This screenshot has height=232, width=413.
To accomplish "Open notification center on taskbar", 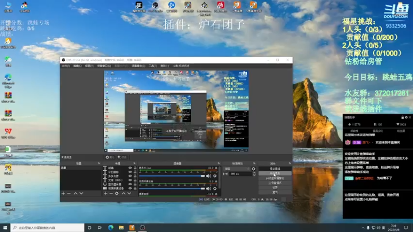I will 406,227.
